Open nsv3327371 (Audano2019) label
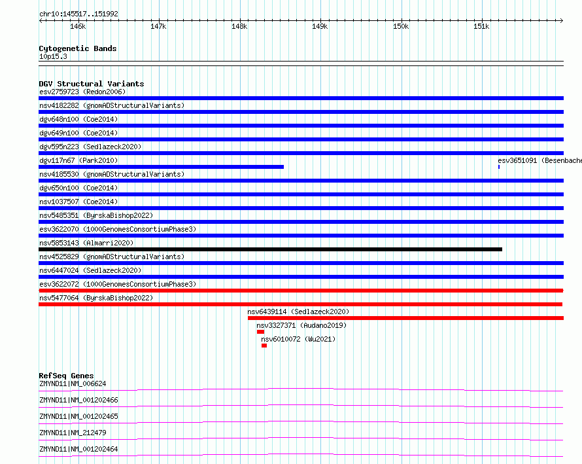 pyautogui.click(x=301, y=325)
